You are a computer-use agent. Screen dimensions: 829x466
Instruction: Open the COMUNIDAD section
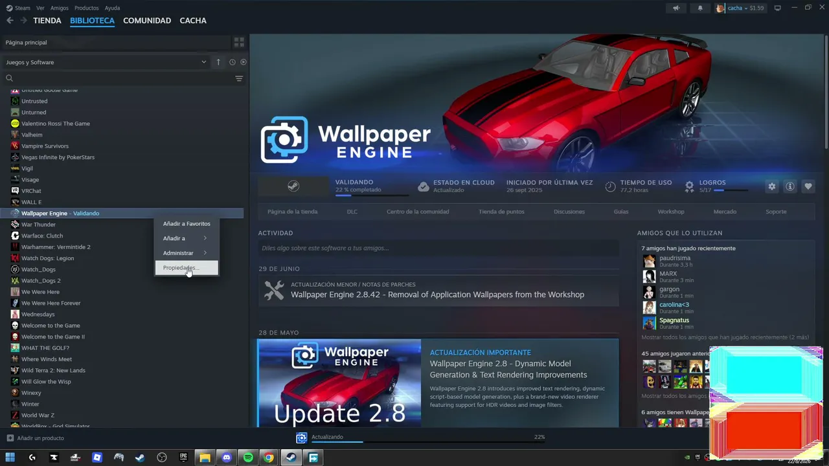pos(147,21)
